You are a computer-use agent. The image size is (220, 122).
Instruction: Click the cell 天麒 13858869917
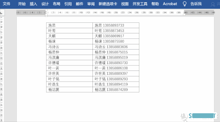pos(116,36)
